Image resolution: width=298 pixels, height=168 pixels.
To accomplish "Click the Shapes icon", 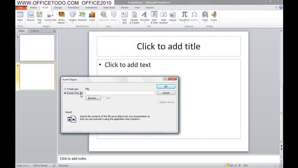I will (x=73, y=17).
